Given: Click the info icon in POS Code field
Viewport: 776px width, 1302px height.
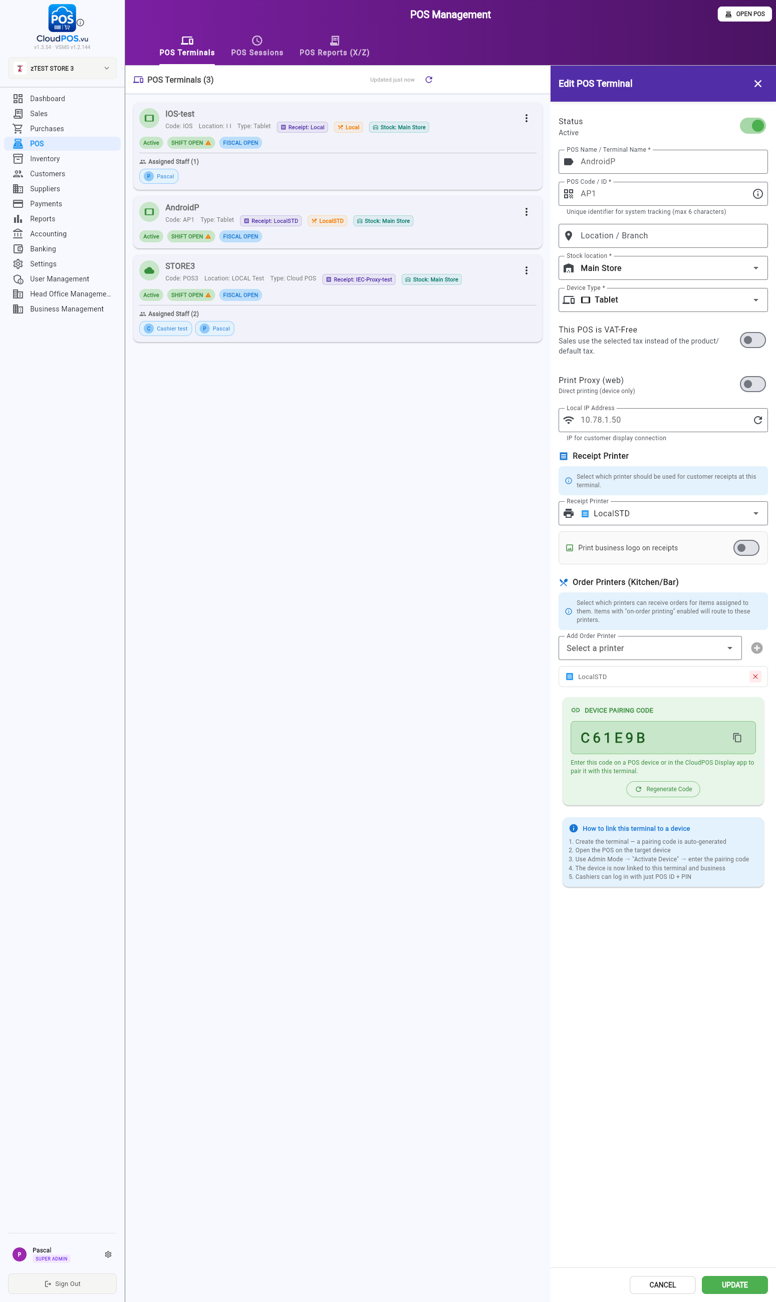Looking at the screenshot, I should [757, 194].
